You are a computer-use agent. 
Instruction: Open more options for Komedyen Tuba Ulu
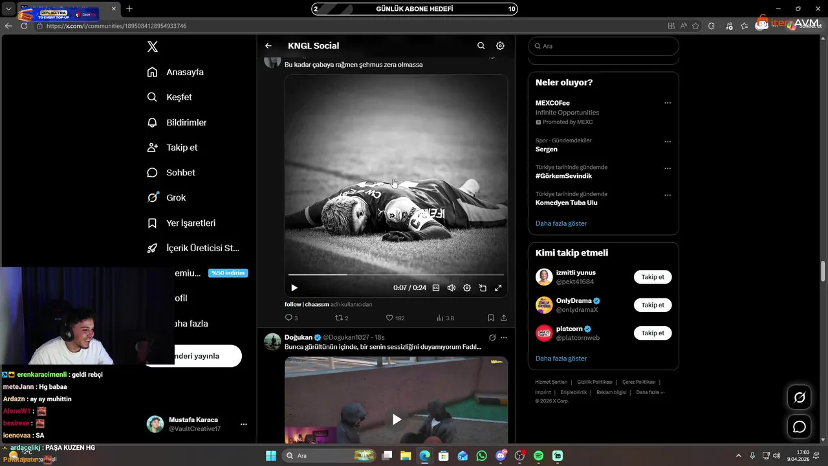(x=668, y=195)
